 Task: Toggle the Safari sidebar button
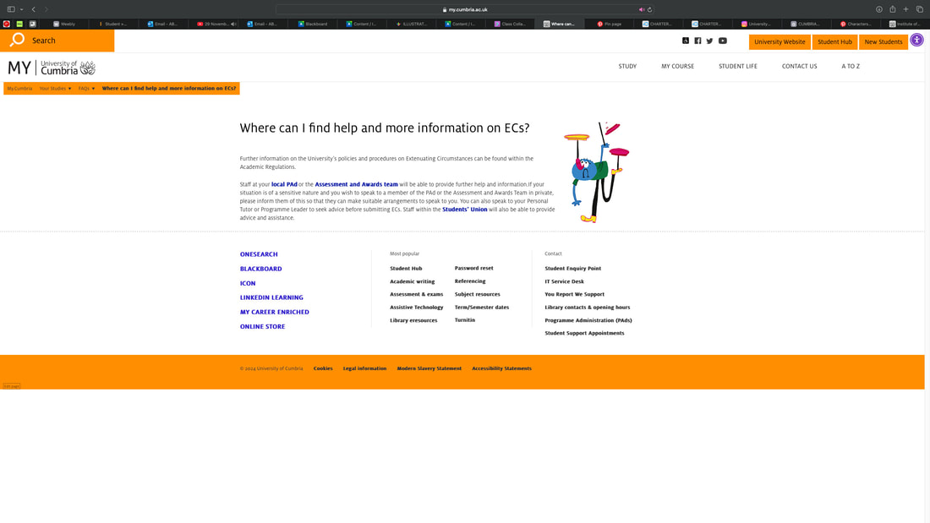(11, 9)
